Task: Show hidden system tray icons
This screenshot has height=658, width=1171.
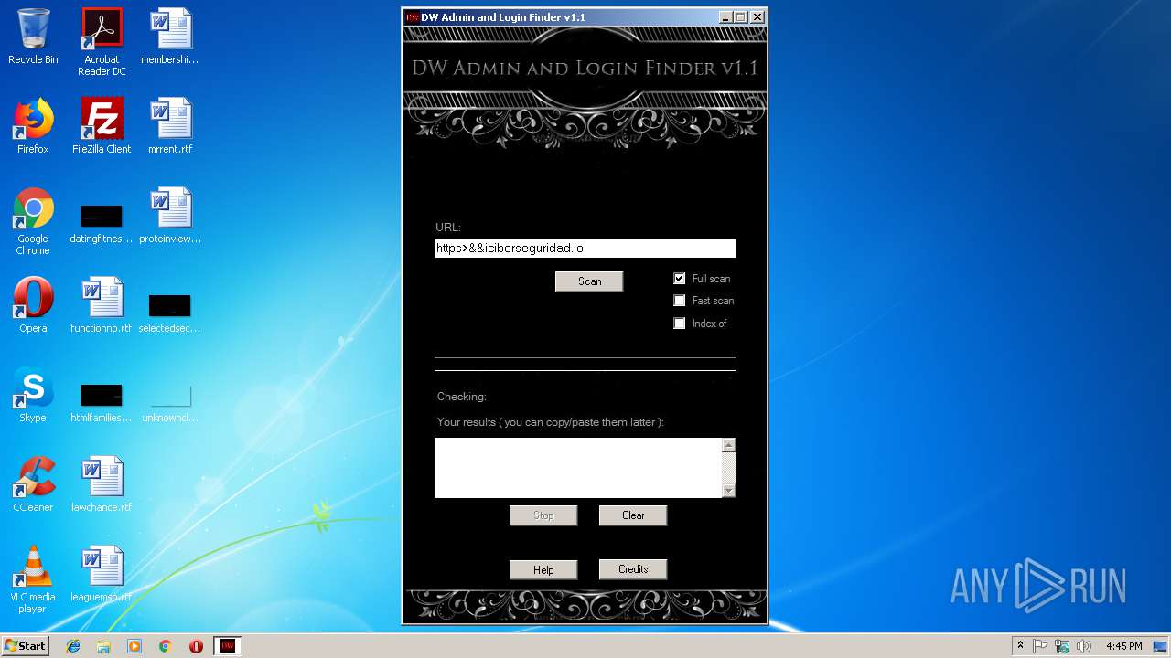Action: point(1020,646)
